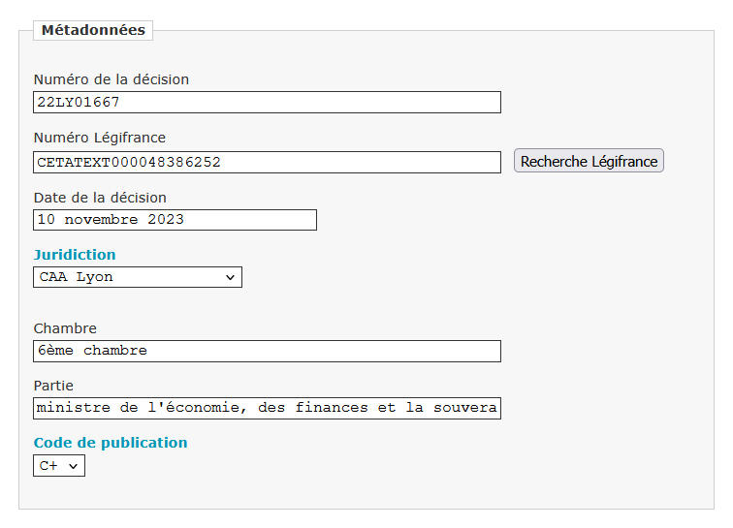The height and width of the screenshot is (528, 733).
Task: Place cursor after 22LY01667 text
Action: point(121,103)
